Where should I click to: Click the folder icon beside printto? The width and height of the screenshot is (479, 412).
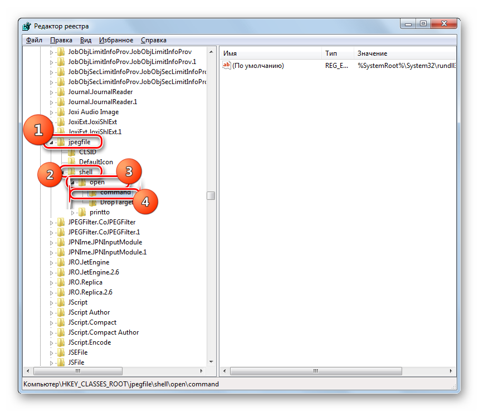pyautogui.click(x=82, y=212)
